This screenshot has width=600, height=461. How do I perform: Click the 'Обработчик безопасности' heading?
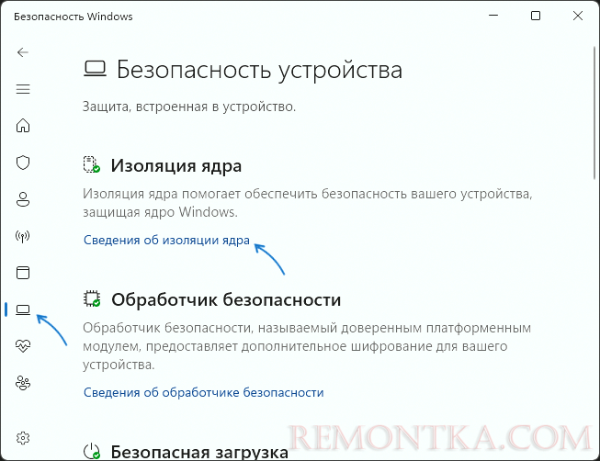tap(226, 299)
